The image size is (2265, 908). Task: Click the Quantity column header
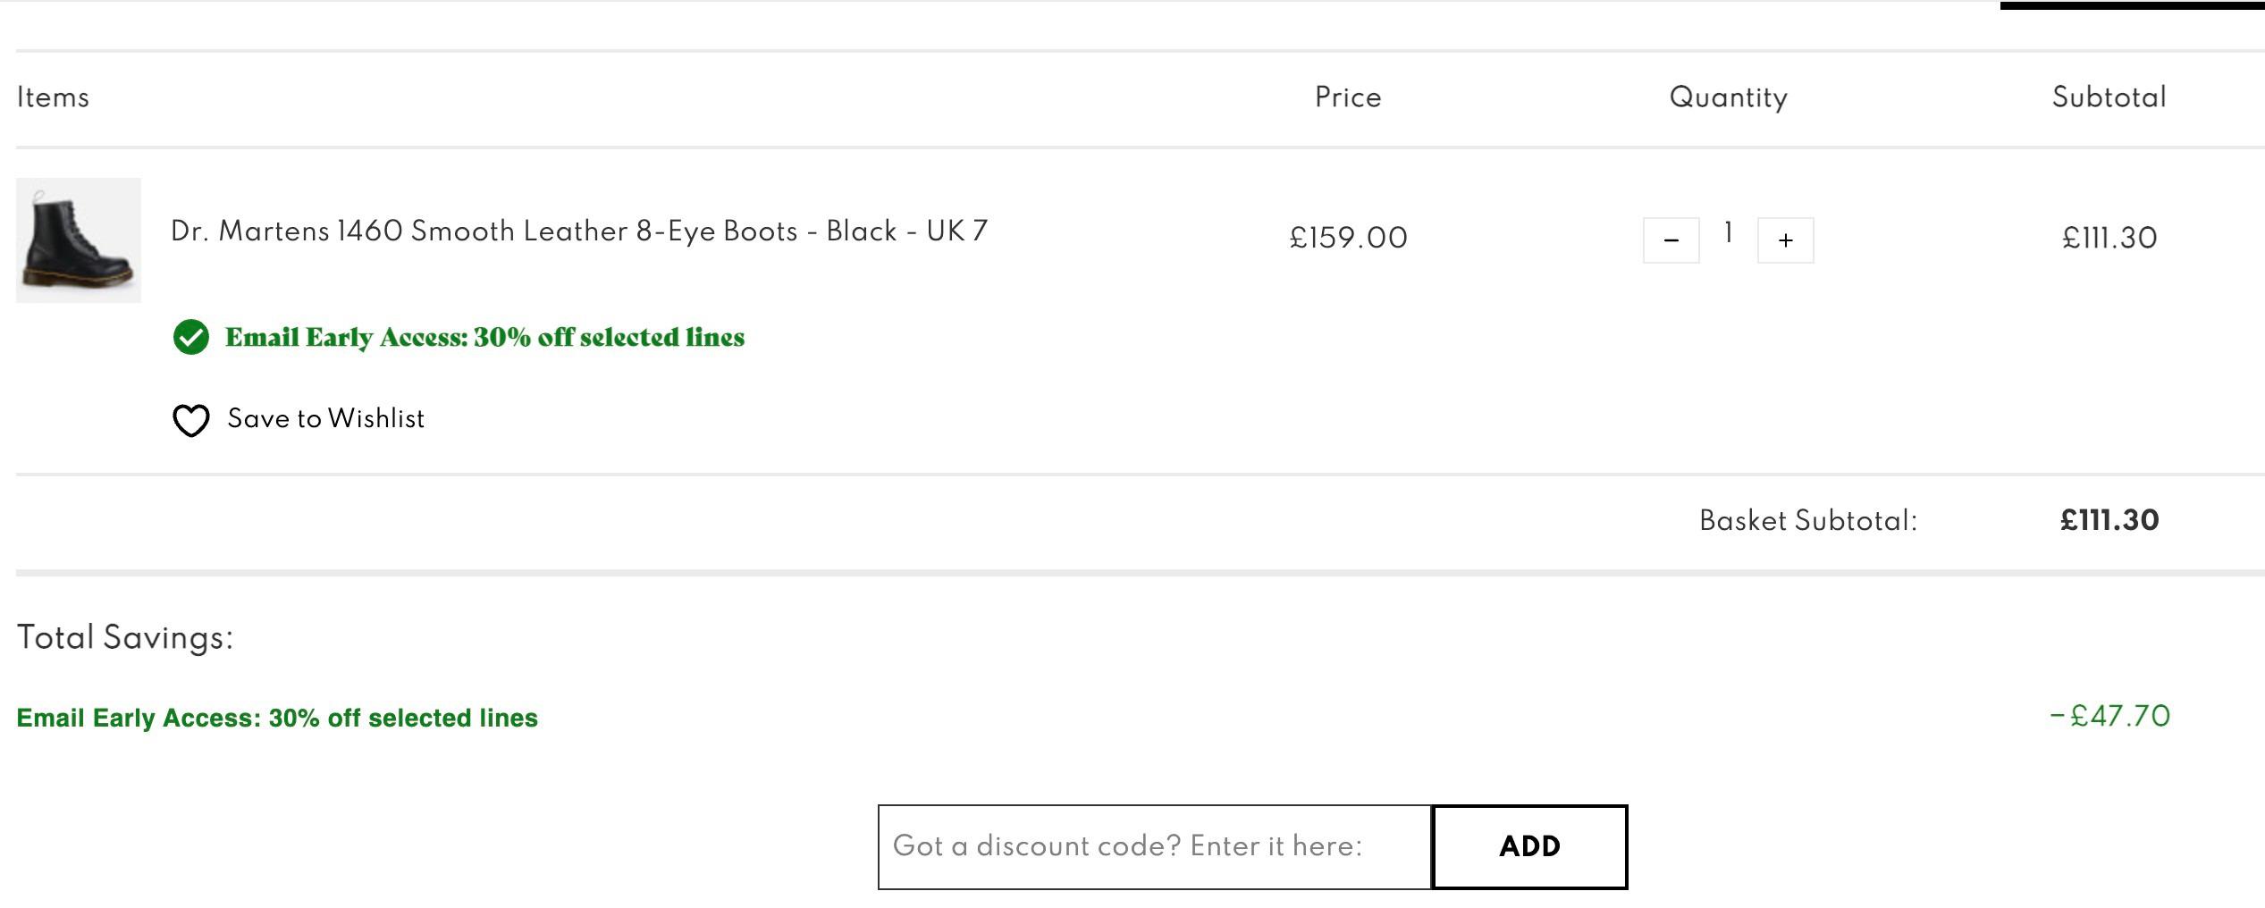(x=1728, y=98)
